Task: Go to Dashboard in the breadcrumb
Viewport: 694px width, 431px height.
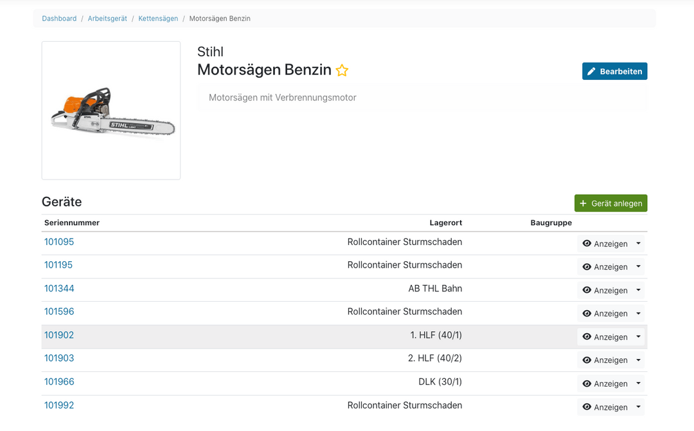Action: point(59,19)
